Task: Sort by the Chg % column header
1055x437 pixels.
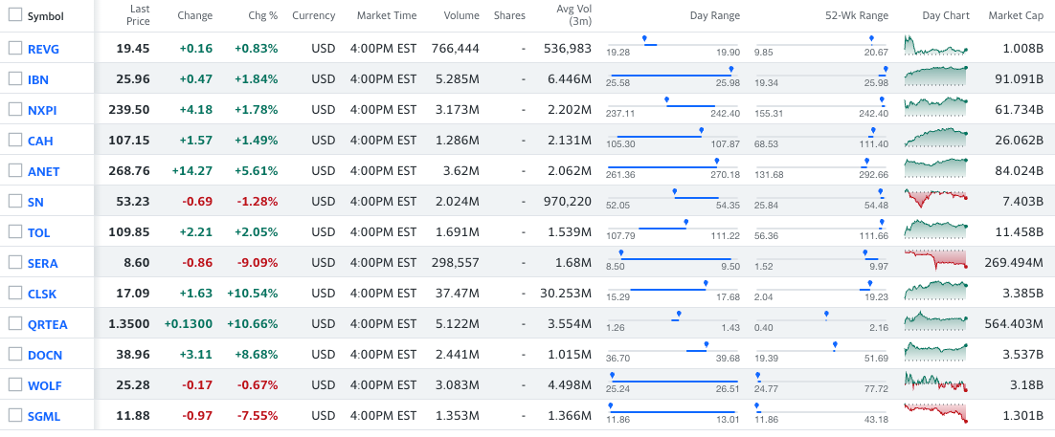Action: pyautogui.click(x=263, y=15)
